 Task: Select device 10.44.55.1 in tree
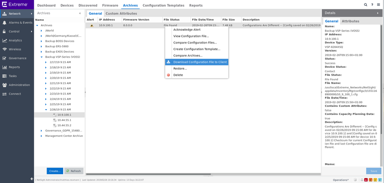64,120
